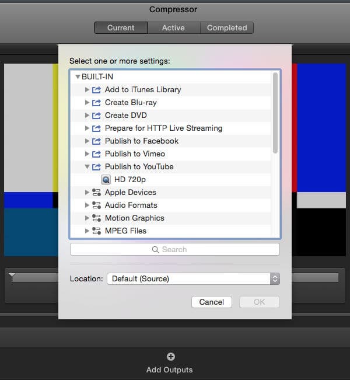Open the Location dropdown menu
The image size is (350, 380).
(x=193, y=278)
